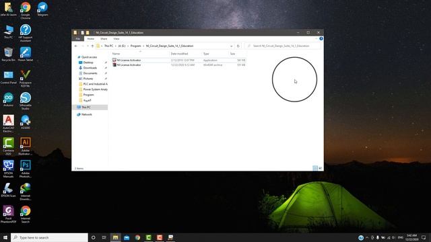Go up one folder level

(92, 46)
